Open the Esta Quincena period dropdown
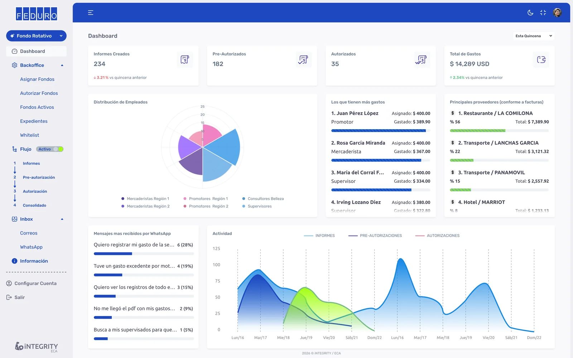Screen dimensions: 573x358 534,36
